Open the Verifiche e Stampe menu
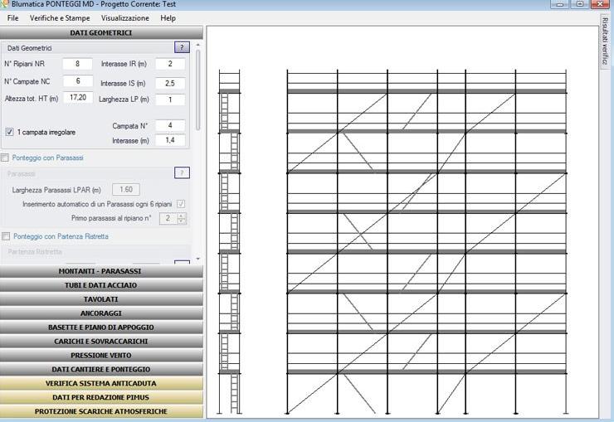 [x=60, y=17]
